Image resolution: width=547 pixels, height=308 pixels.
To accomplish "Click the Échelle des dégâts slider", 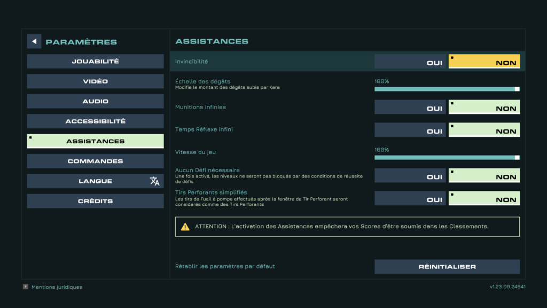I will [447, 89].
